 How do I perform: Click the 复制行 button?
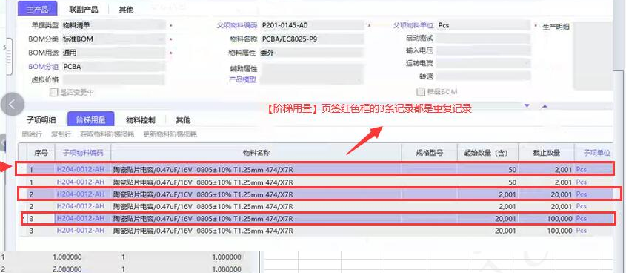61,134
